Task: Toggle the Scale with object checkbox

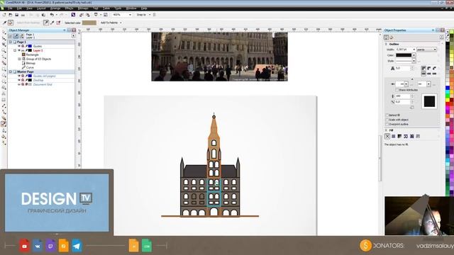Action: click(x=387, y=120)
